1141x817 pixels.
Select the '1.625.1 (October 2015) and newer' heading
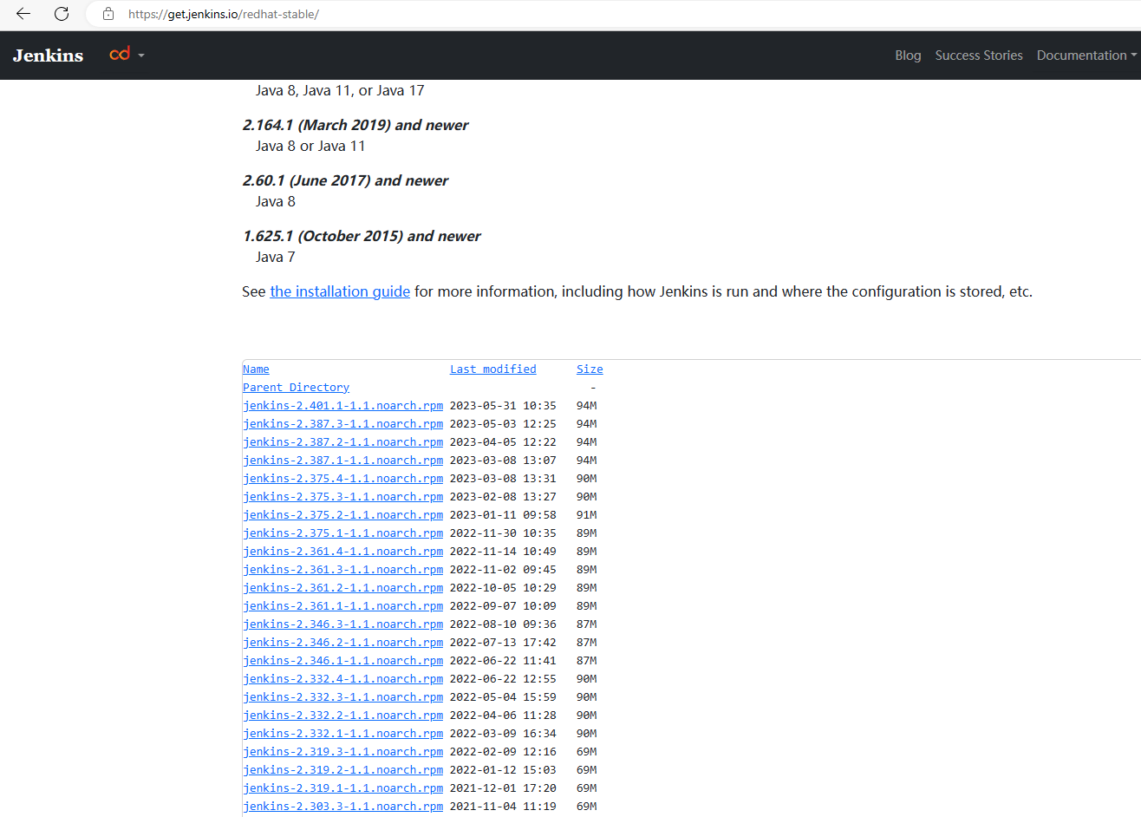click(362, 236)
